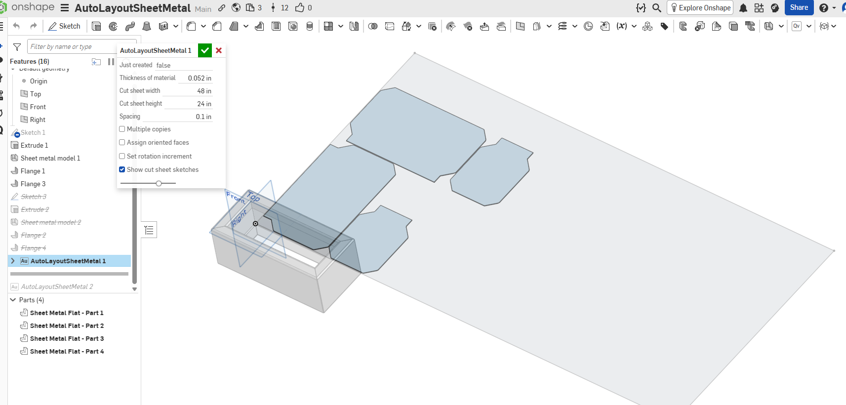Select the Revolve tool in the toolbar

pos(113,26)
